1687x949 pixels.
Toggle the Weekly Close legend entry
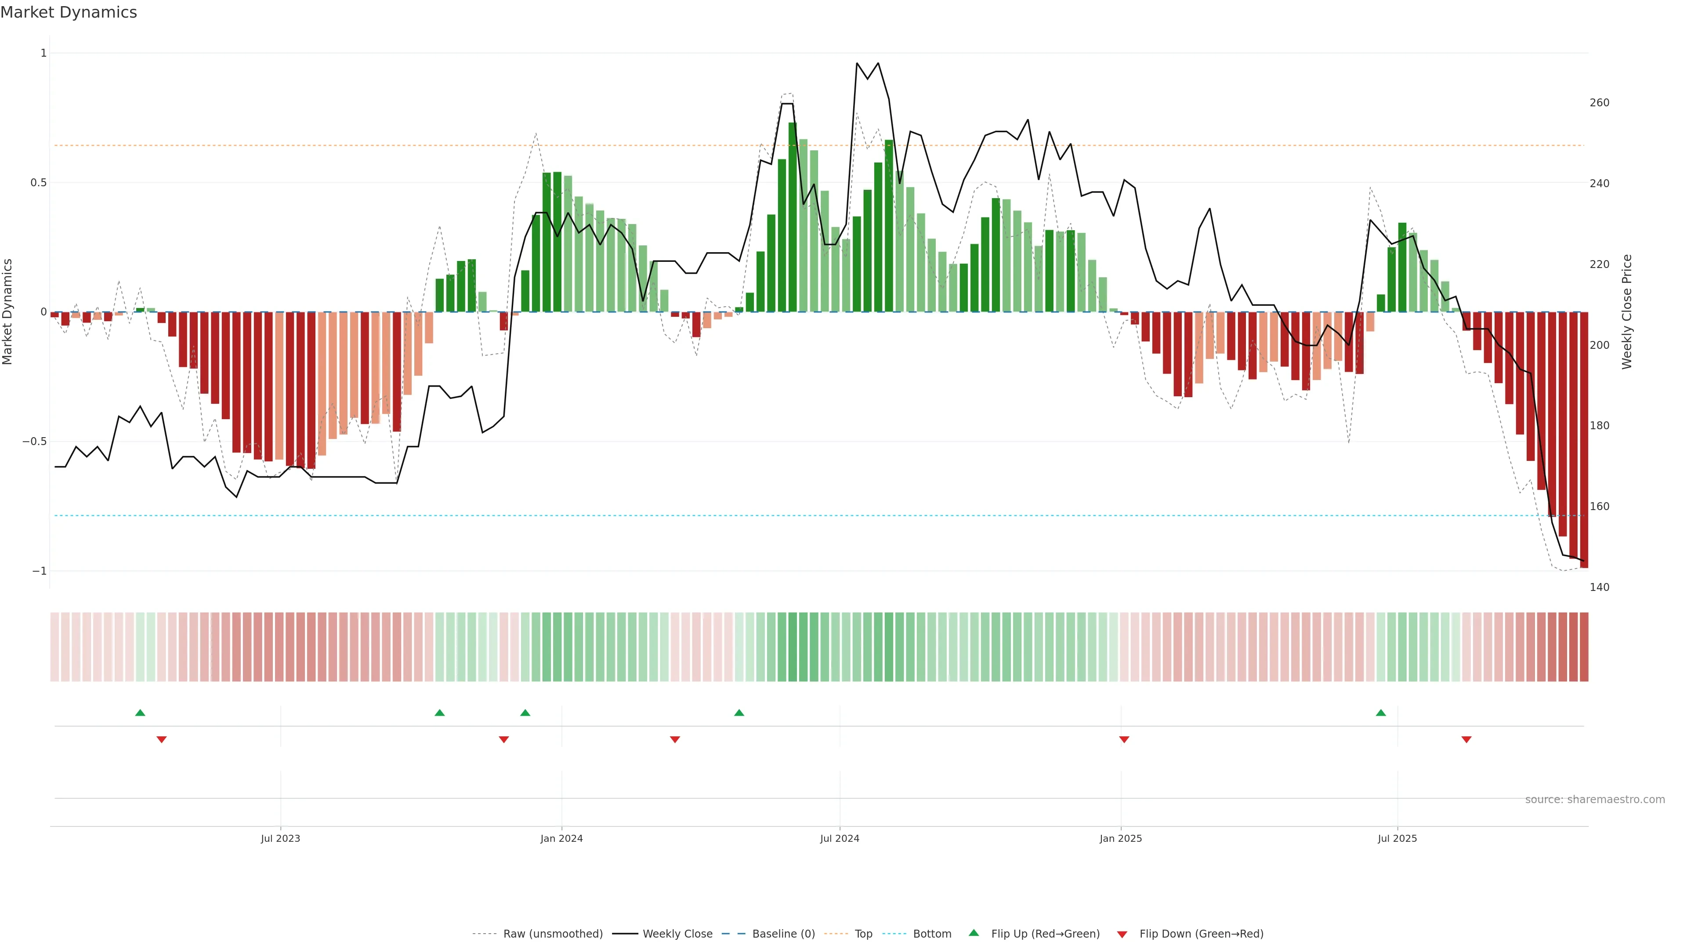click(677, 934)
